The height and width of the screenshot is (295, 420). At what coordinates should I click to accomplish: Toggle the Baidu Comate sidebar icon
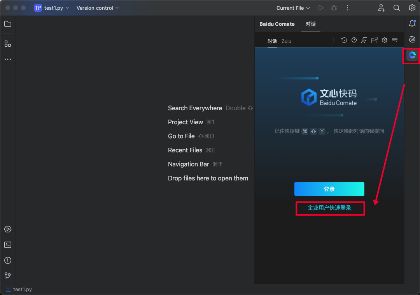(412, 55)
